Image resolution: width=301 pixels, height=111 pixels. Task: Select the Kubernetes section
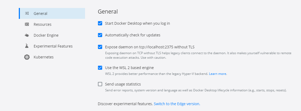click(52, 57)
